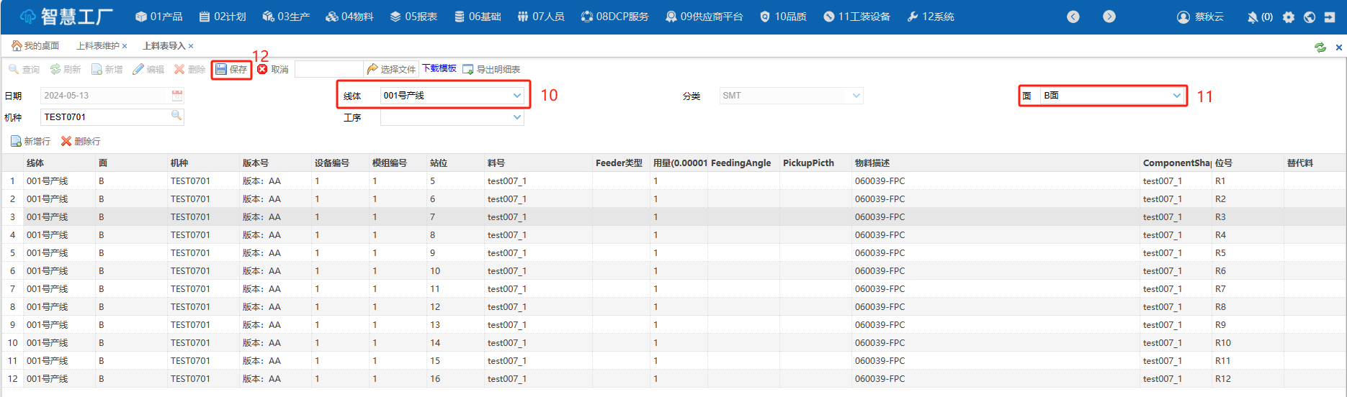
Task: Expand the 线体 dropdown
Action: pos(516,96)
